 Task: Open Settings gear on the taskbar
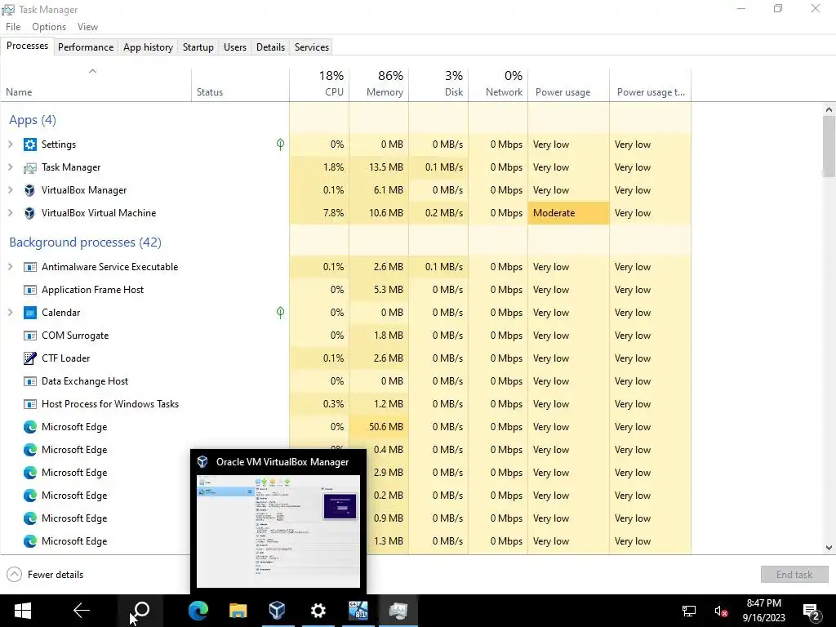point(318,611)
